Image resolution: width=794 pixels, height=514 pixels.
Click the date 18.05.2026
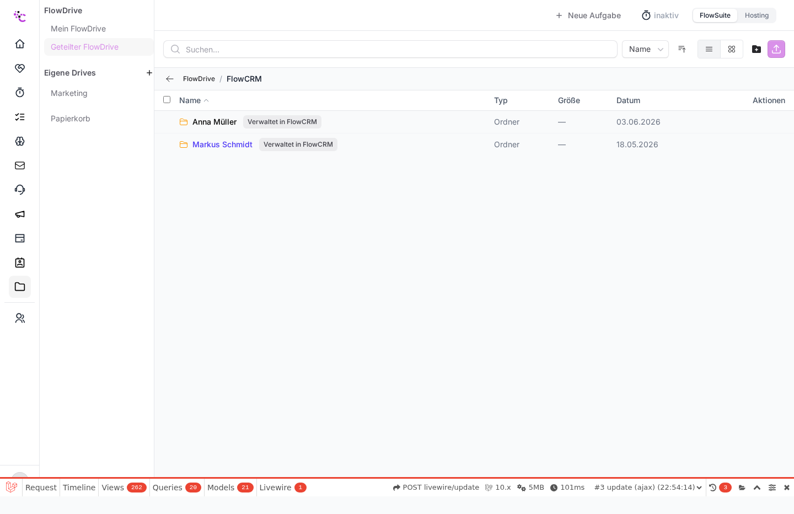point(637,144)
